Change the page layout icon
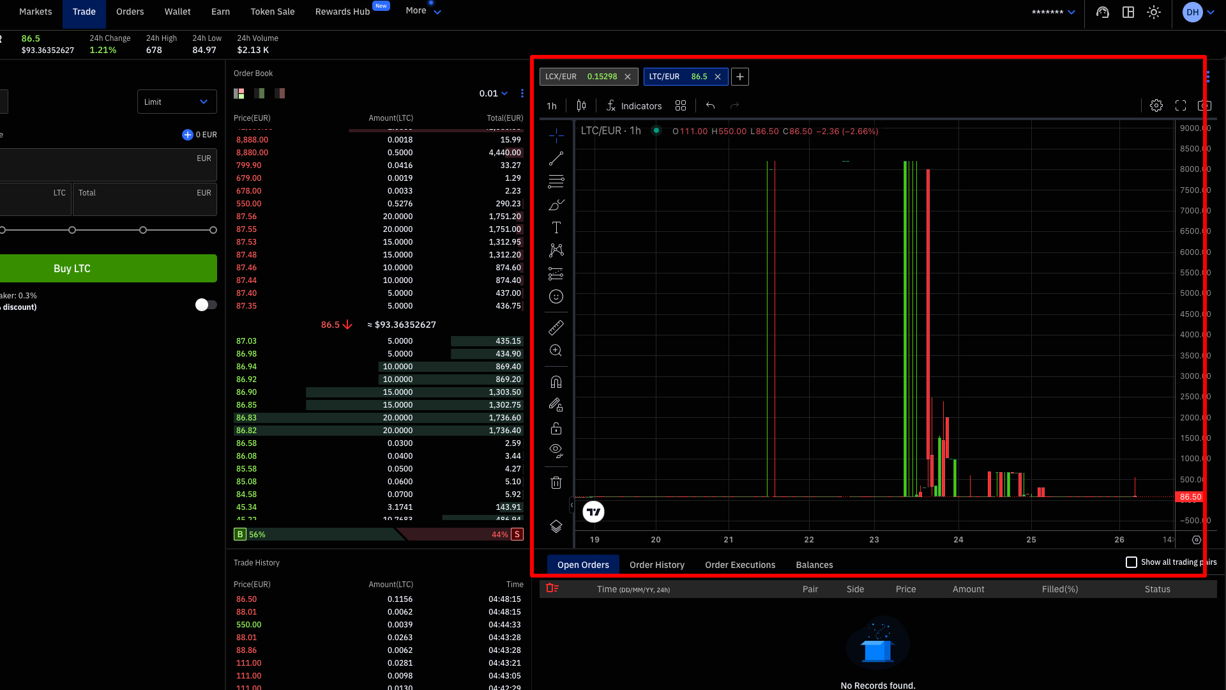The width and height of the screenshot is (1226, 690). click(x=1128, y=12)
